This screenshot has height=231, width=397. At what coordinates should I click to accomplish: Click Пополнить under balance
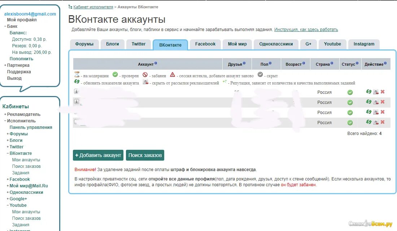[21, 59]
